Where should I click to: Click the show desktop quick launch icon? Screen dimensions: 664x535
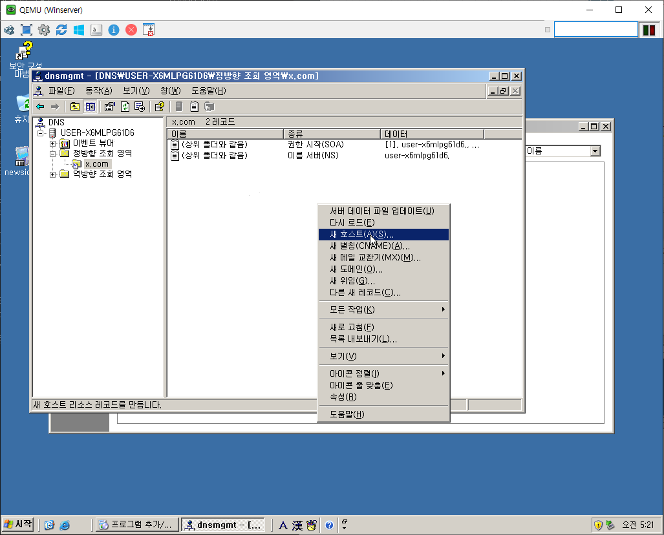tap(49, 525)
